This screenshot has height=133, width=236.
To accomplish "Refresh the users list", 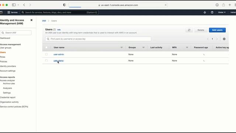I will (x=189, y=30).
